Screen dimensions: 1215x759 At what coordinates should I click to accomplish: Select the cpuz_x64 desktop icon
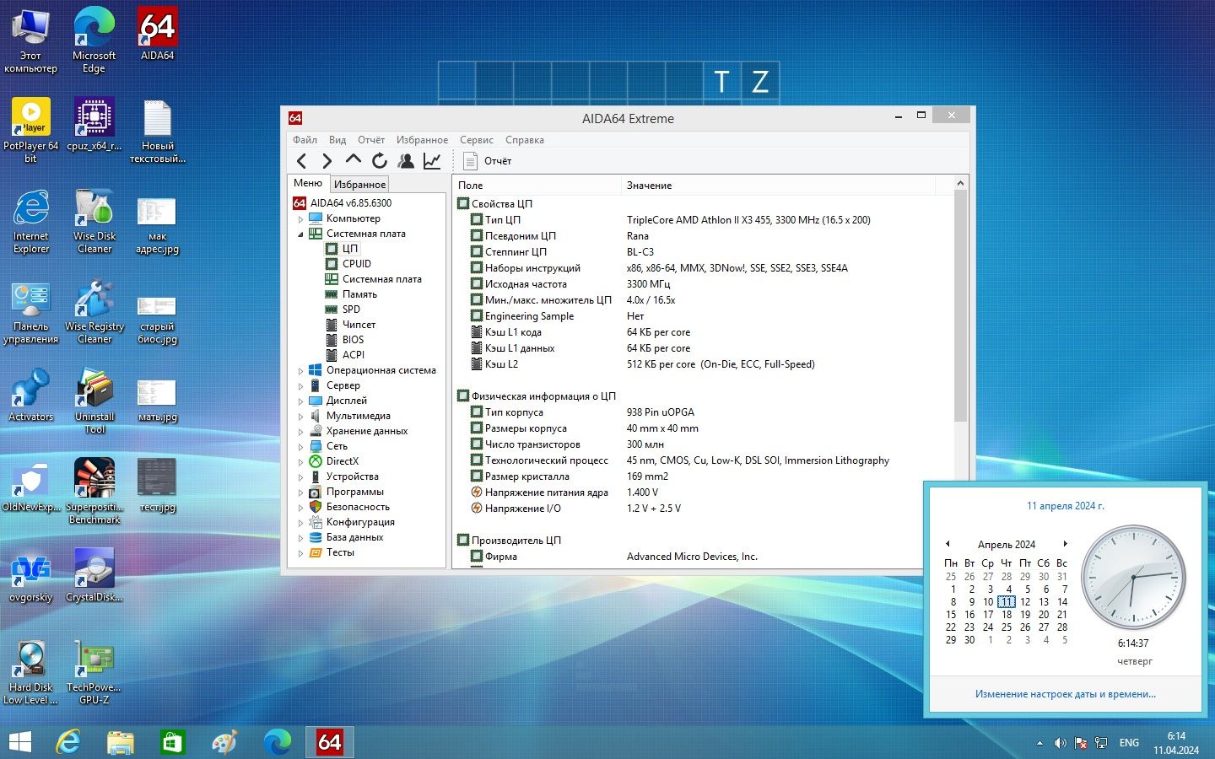94,125
